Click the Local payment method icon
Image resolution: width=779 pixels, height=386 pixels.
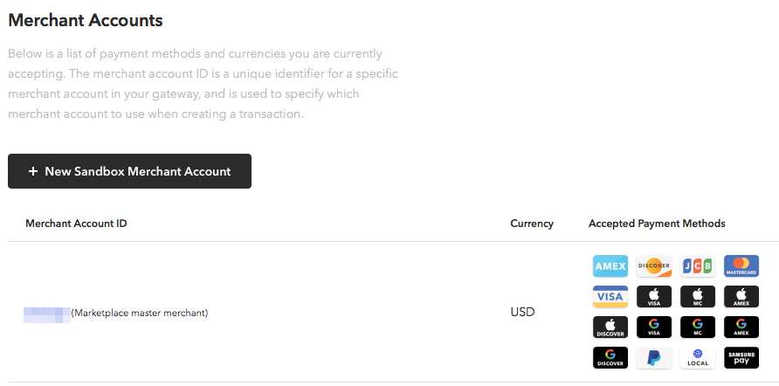pyautogui.click(x=697, y=358)
